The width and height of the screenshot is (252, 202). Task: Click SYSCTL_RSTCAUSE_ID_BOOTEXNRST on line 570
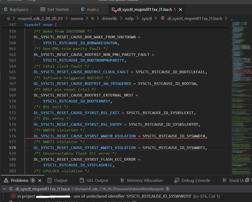76,101
